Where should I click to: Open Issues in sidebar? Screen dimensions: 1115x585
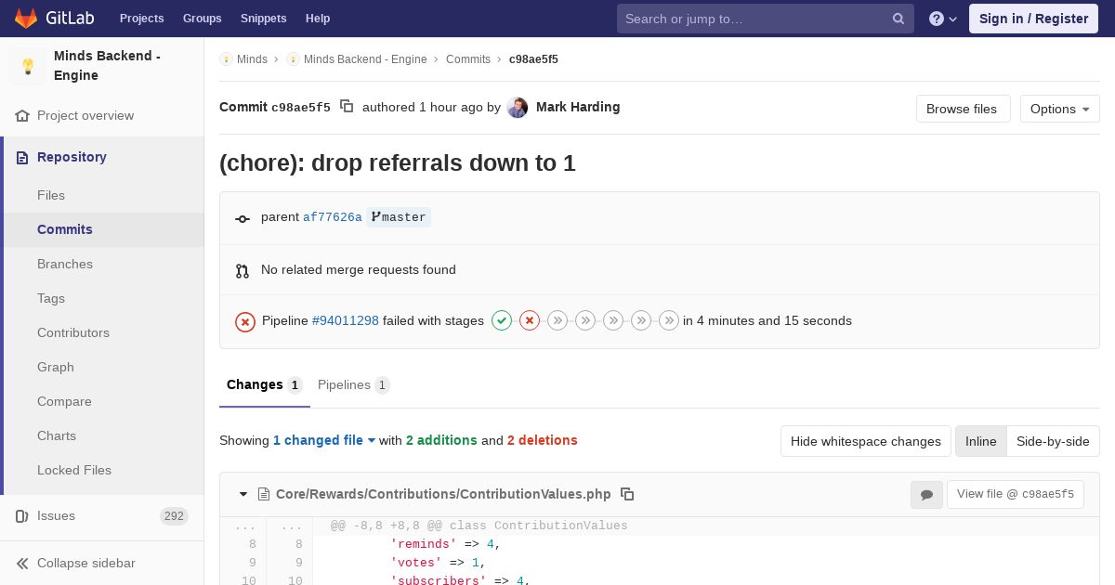[101, 515]
